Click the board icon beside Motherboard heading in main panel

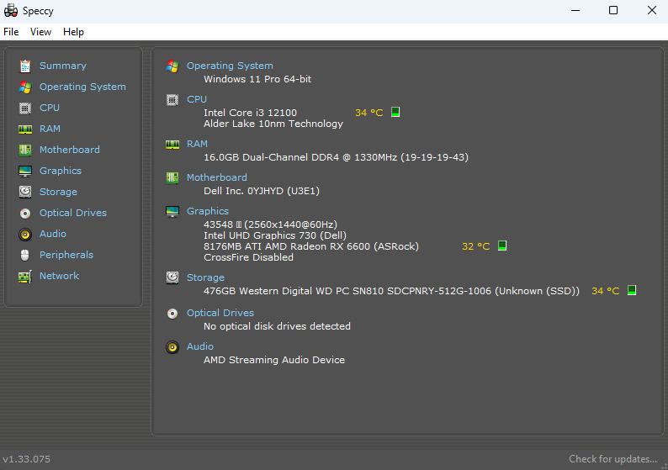point(172,177)
